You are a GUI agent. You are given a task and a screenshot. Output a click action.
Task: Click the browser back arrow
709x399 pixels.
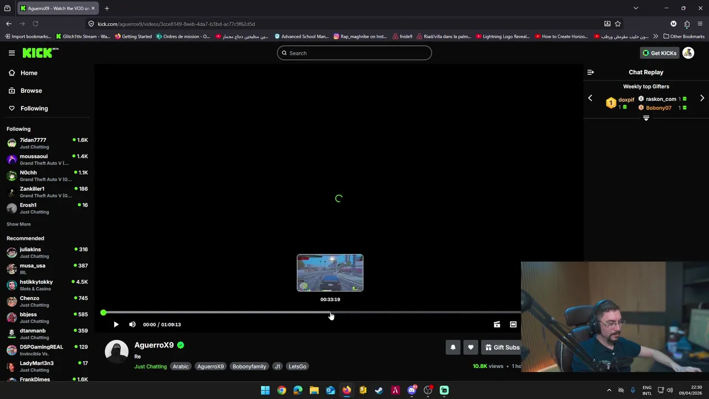point(9,24)
